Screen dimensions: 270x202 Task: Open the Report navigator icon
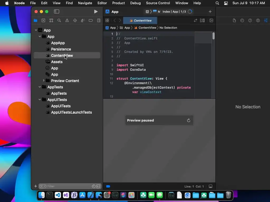tap(99, 21)
